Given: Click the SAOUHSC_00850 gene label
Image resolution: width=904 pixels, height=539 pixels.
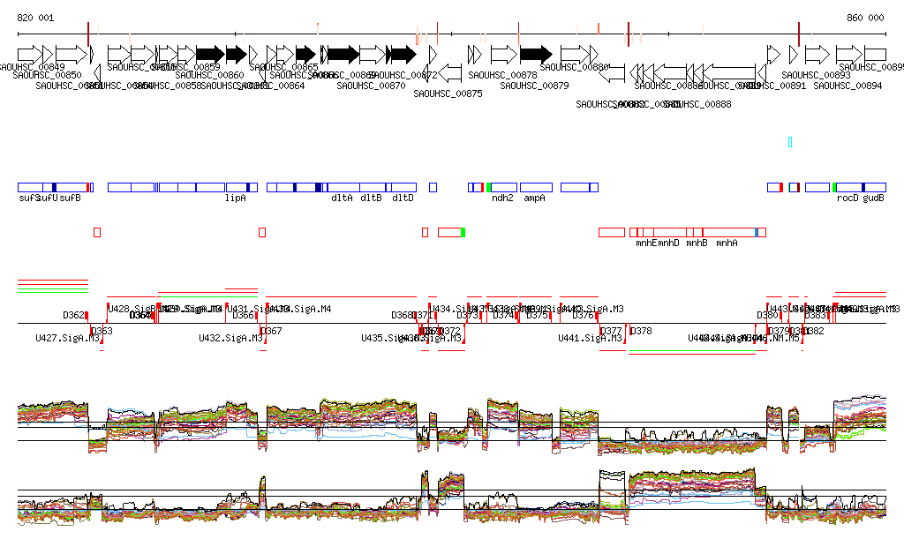Looking at the screenshot, I should click(x=48, y=75).
